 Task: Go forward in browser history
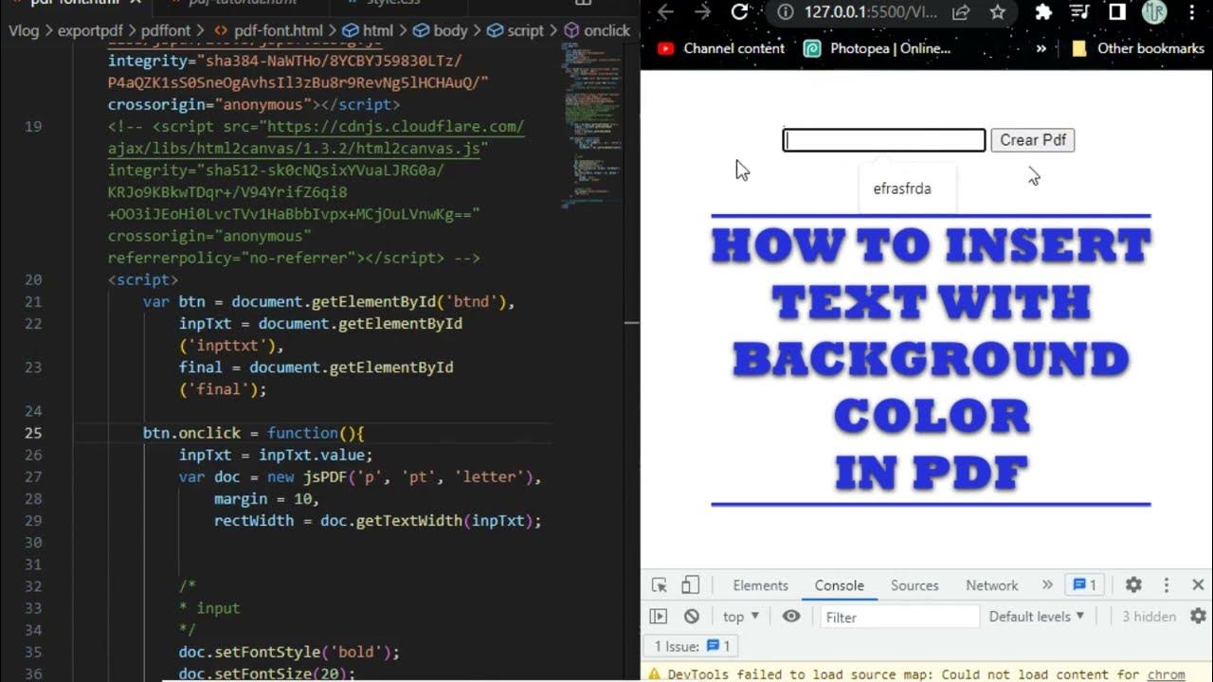(x=702, y=12)
